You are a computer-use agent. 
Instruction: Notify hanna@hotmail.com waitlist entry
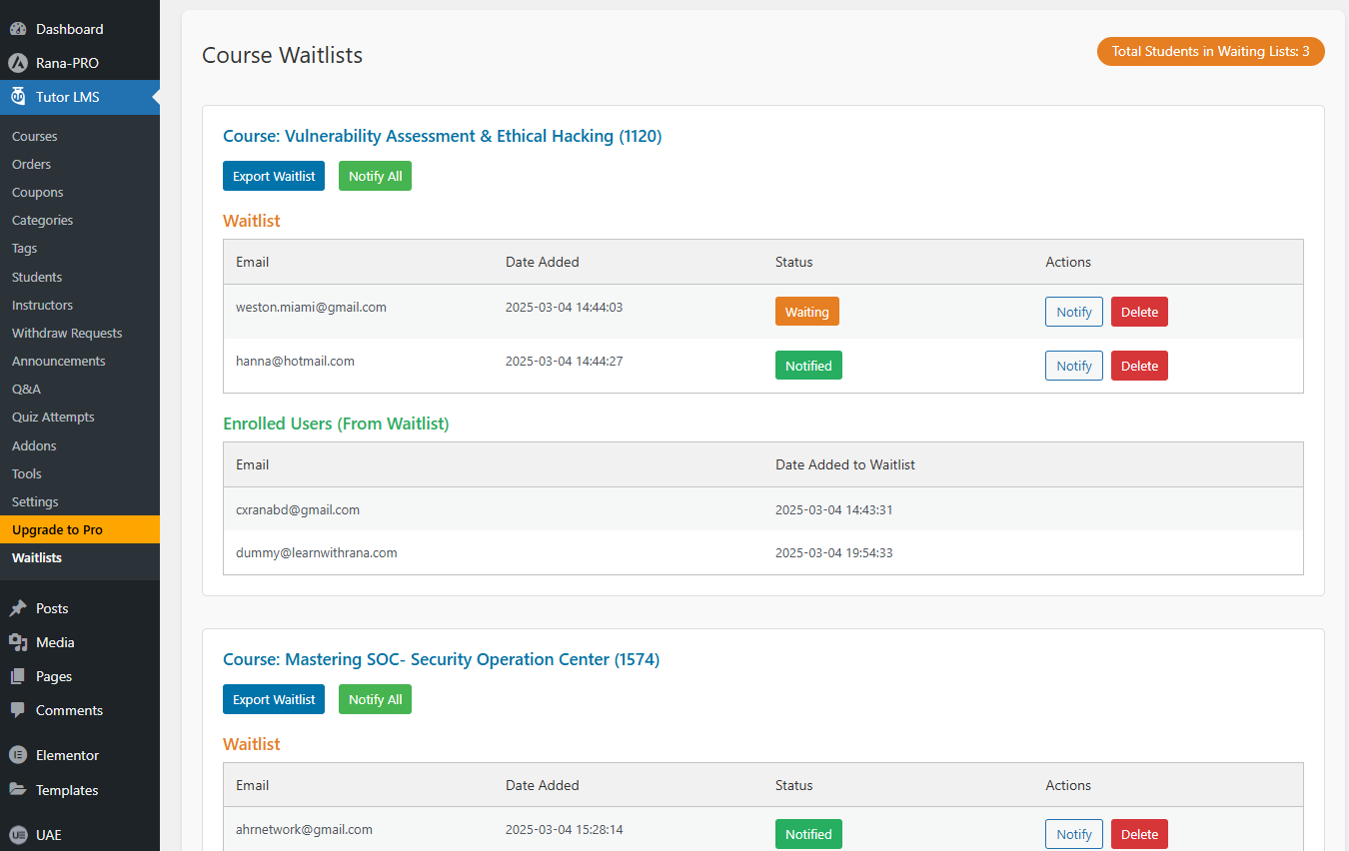click(x=1074, y=366)
